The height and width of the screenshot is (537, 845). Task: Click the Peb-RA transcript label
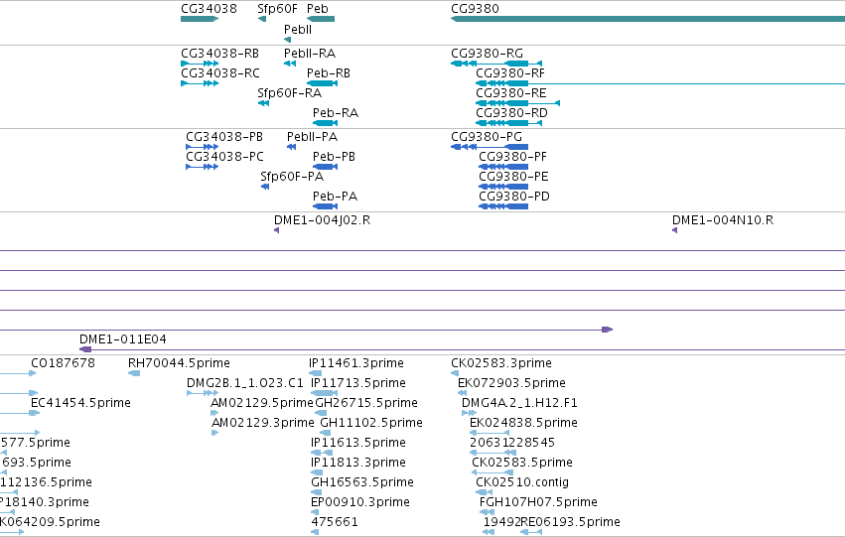coord(336,113)
